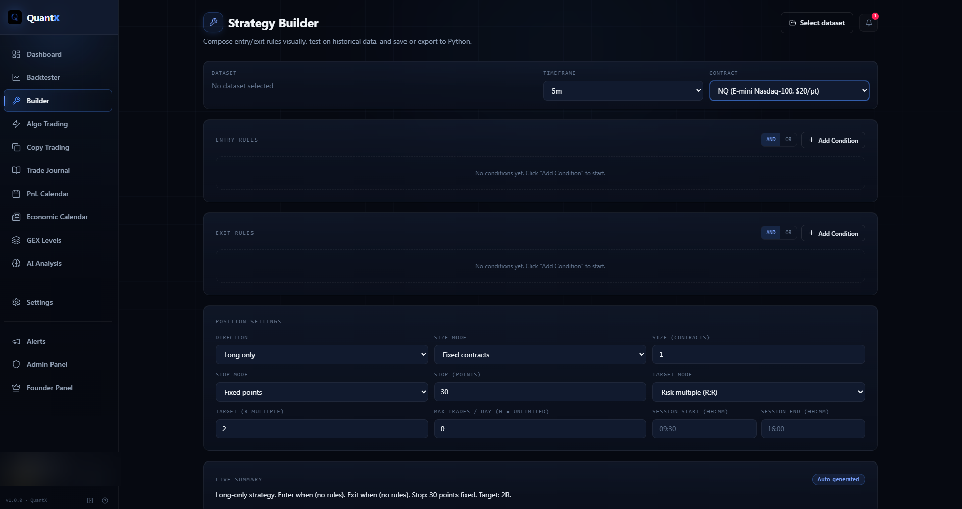
Task: Open Copy Trading section
Action: [x=58, y=147]
